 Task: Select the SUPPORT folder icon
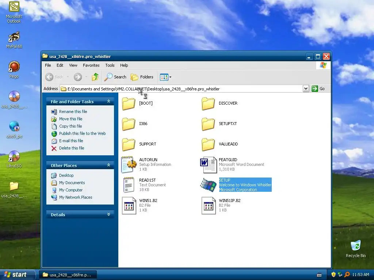pos(129,144)
